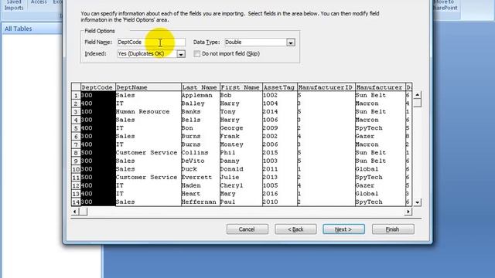Select the DeptCode column header

[x=98, y=87]
